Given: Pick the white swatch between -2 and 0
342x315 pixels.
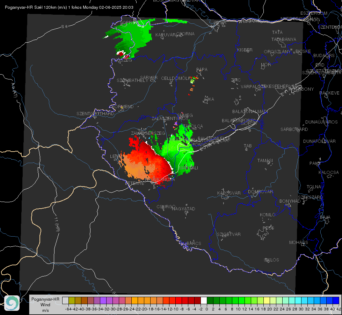Looking at the screenshot, I should (x=204, y=300).
